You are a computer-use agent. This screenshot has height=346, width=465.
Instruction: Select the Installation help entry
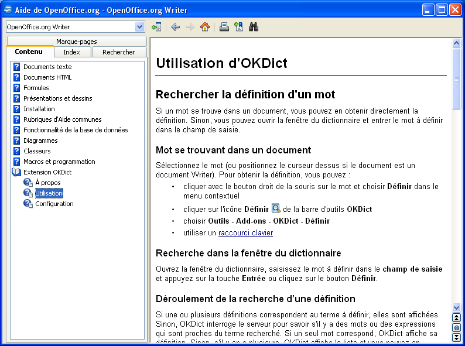(x=39, y=109)
